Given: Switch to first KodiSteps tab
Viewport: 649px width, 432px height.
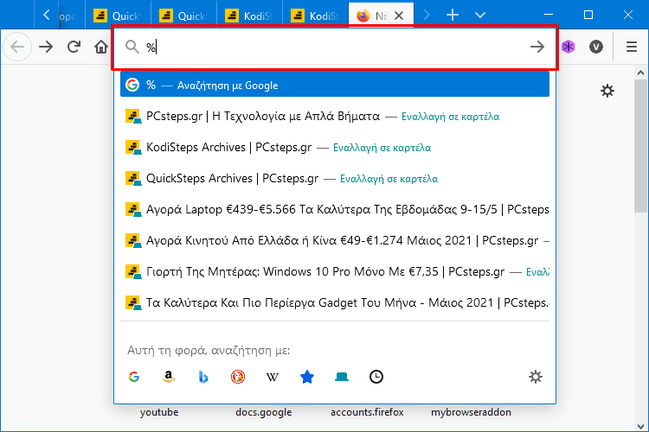Looking at the screenshot, I should point(249,16).
